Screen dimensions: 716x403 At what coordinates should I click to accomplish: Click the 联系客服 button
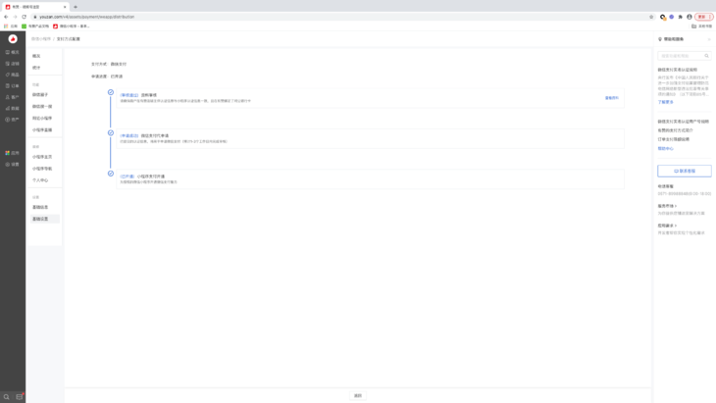coord(684,171)
